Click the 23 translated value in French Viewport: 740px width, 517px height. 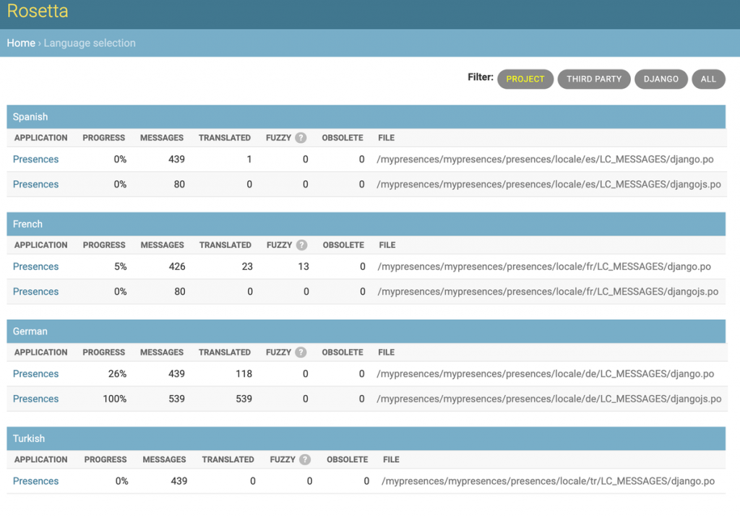247,266
